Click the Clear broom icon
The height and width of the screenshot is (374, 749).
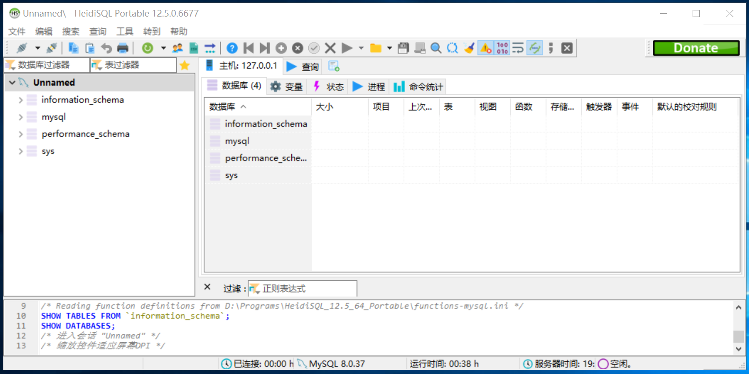pyautogui.click(x=469, y=48)
